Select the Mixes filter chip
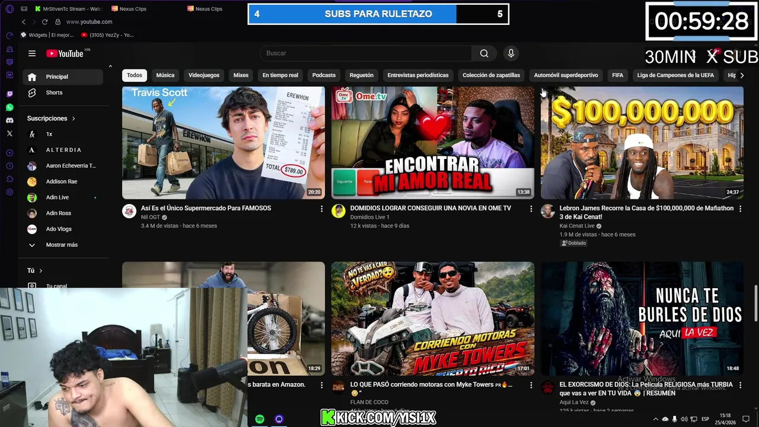Screen dimensions: 759x427 point(241,75)
